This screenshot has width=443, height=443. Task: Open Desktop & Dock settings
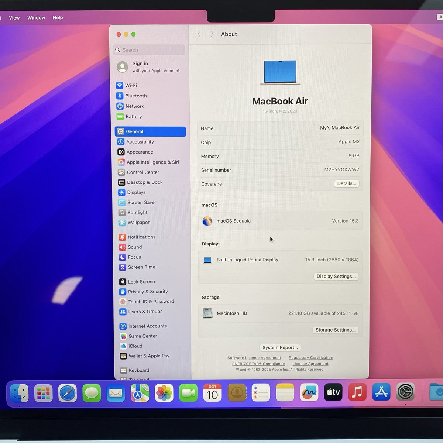point(141,182)
